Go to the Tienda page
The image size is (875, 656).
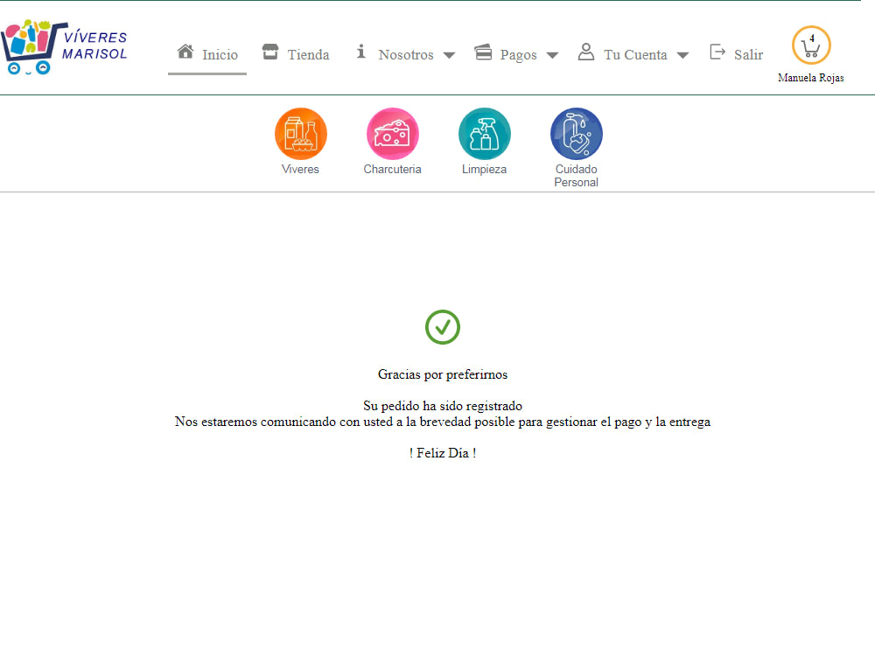[309, 54]
